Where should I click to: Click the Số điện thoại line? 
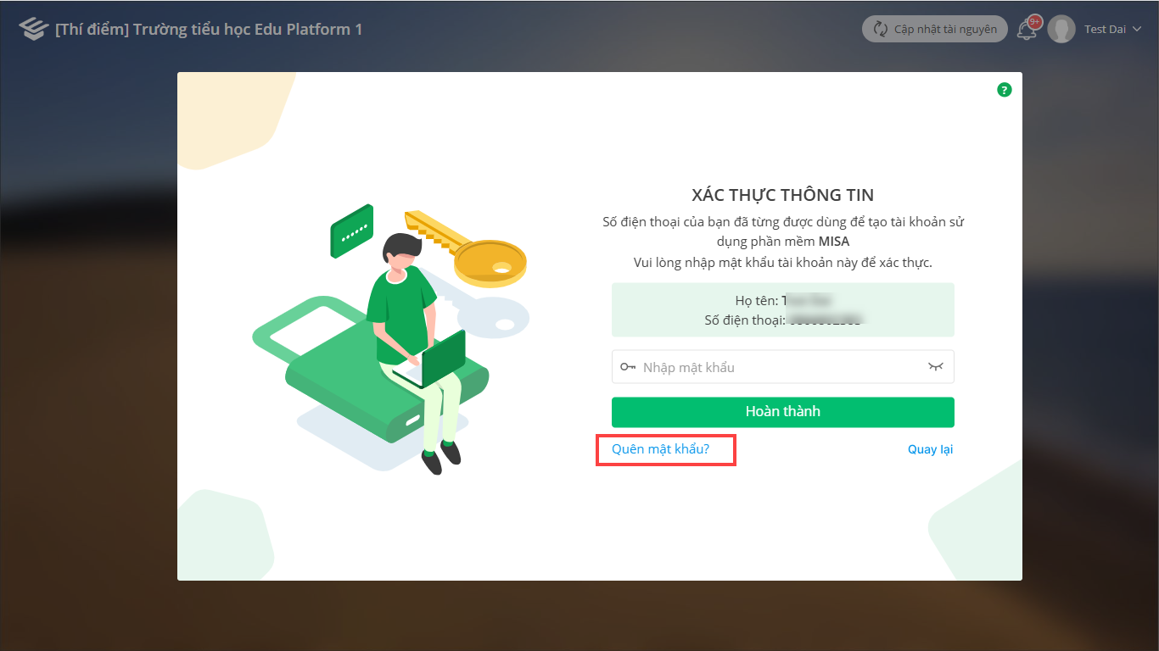click(x=782, y=320)
